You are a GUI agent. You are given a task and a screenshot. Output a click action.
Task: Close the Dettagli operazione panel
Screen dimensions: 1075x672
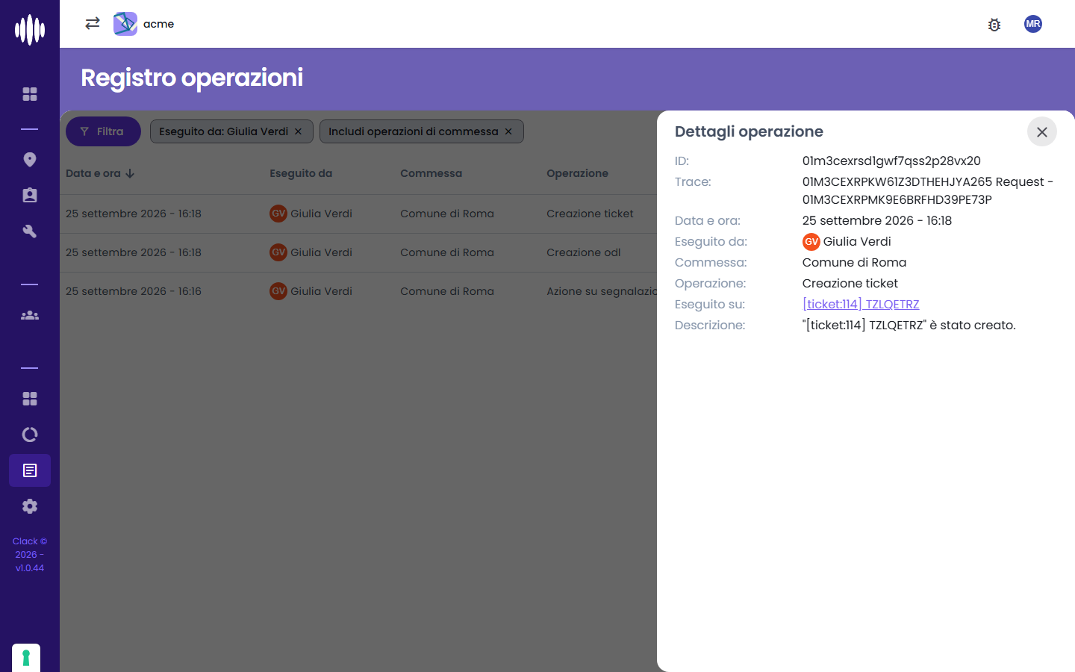coord(1042,132)
